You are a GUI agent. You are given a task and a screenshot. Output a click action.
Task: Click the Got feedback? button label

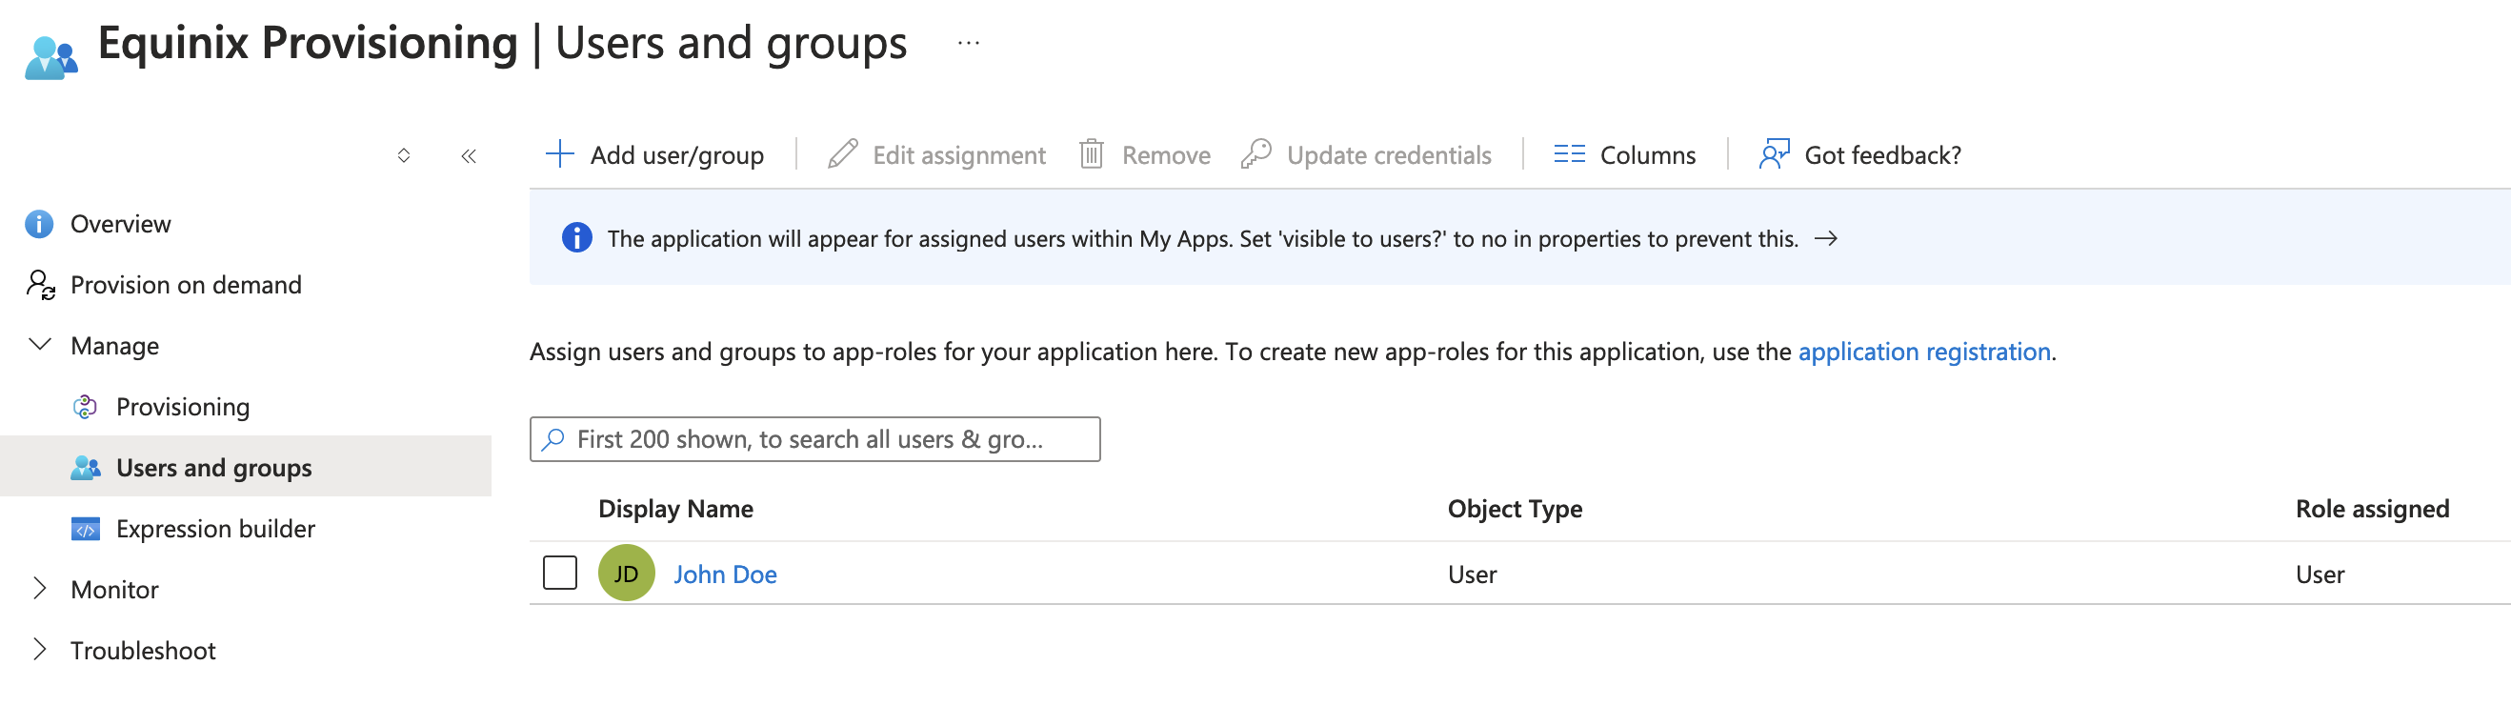(1883, 155)
